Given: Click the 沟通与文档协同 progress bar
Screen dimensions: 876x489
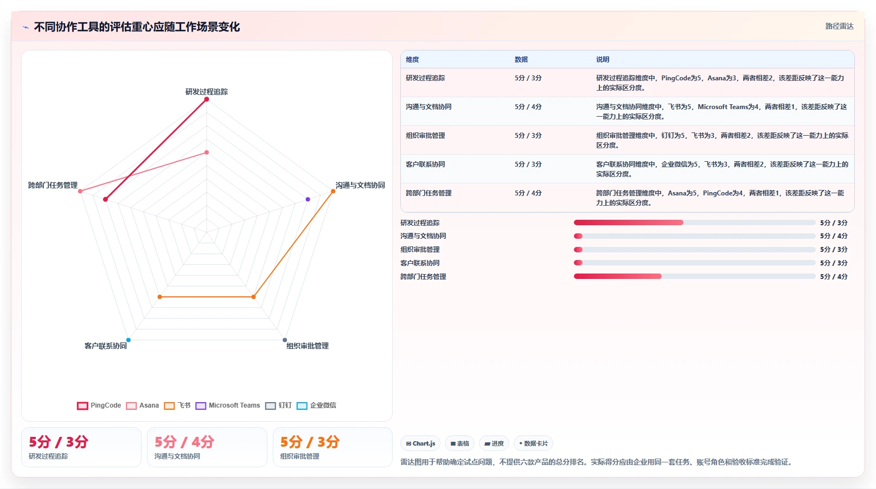Looking at the screenshot, I should [x=694, y=236].
